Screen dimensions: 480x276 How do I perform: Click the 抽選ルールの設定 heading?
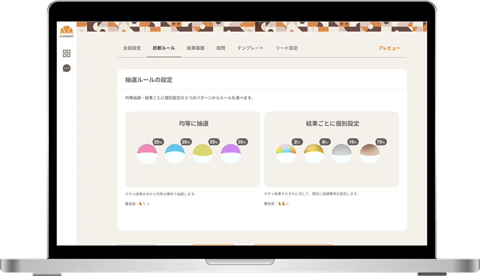pos(149,80)
